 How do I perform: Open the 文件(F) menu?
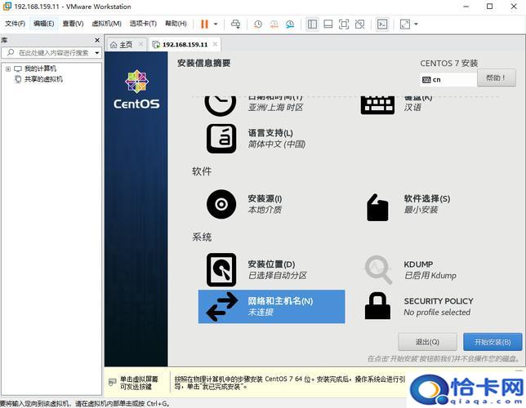[15, 24]
